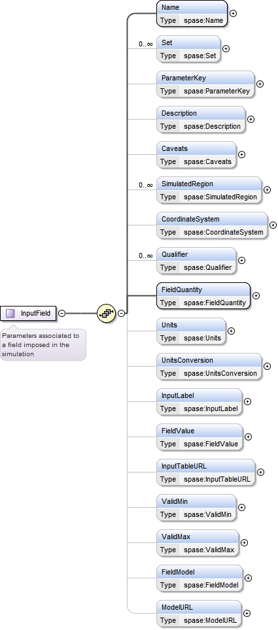278x630 pixels.
Task: Collapse the InputField node with minus
Action: (62, 313)
